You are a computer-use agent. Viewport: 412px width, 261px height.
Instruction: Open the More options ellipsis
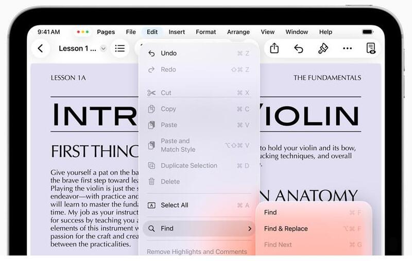coord(347,48)
